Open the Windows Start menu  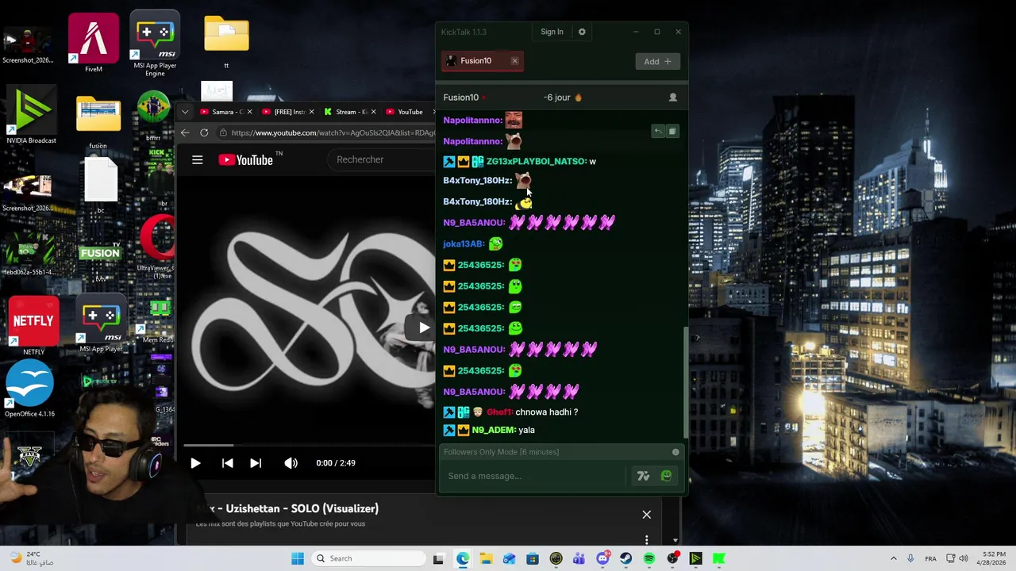coord(298,558)
